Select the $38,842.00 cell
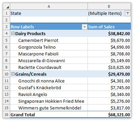The image size is (135, 122). 109,33
